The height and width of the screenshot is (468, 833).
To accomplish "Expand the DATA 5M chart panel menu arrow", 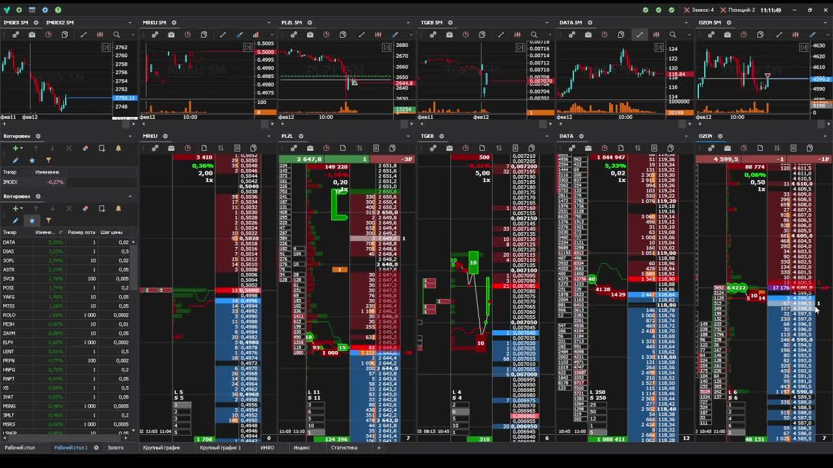I will point(687,23).
